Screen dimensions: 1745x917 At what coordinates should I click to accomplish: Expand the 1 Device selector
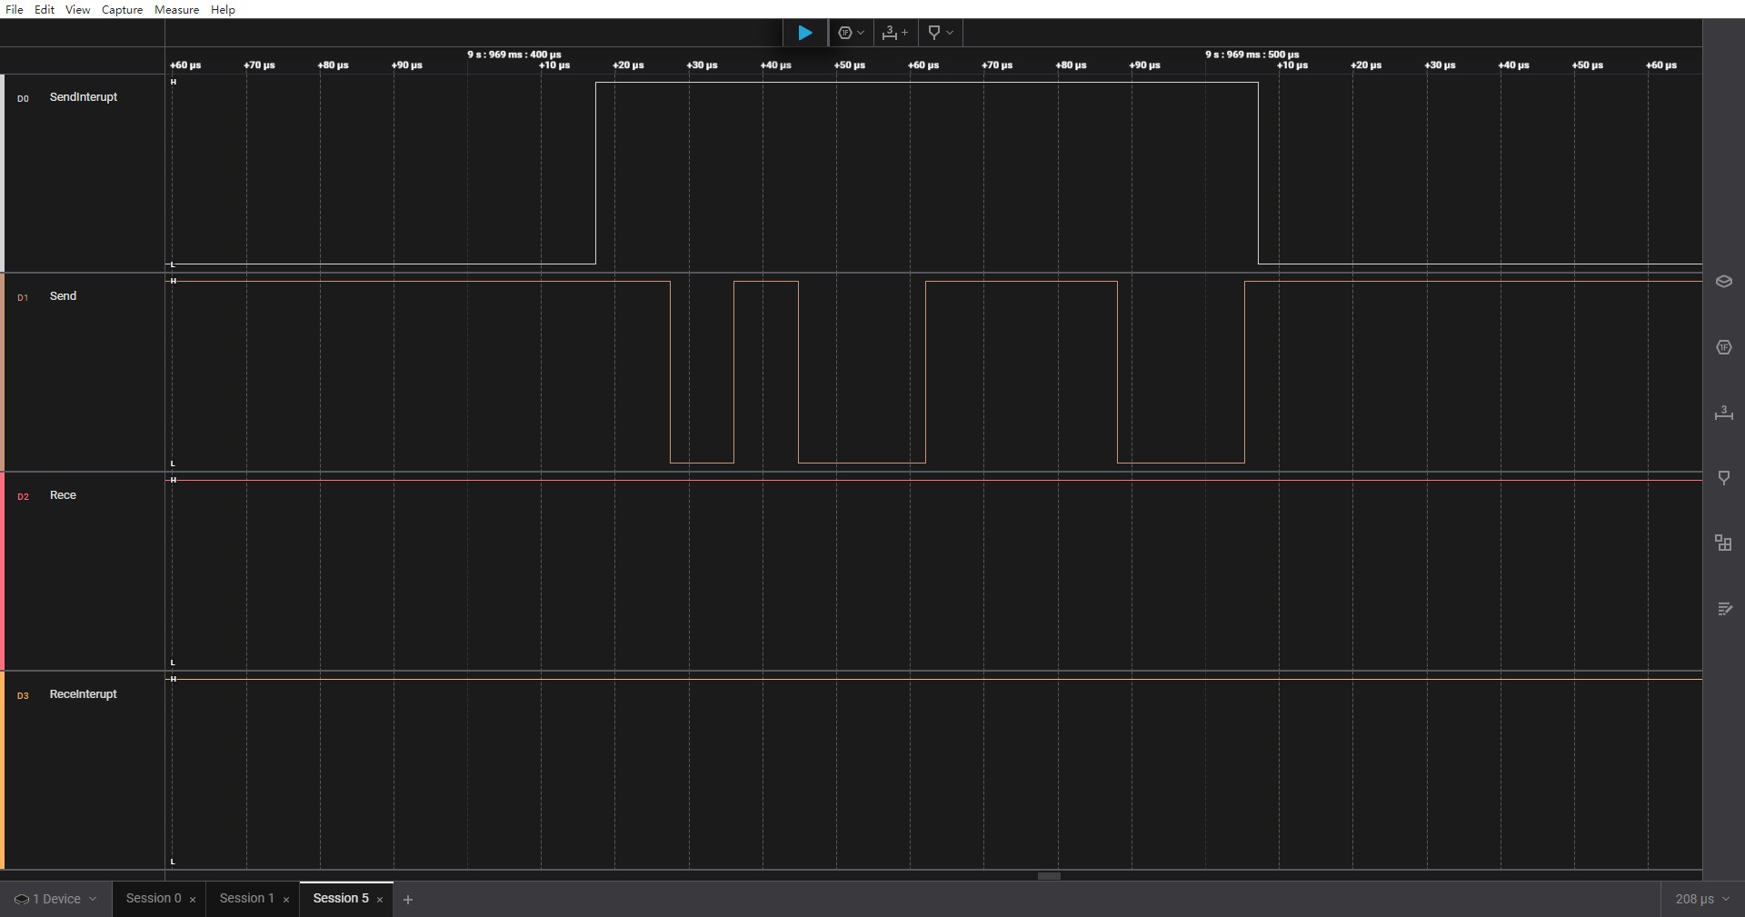55,899
